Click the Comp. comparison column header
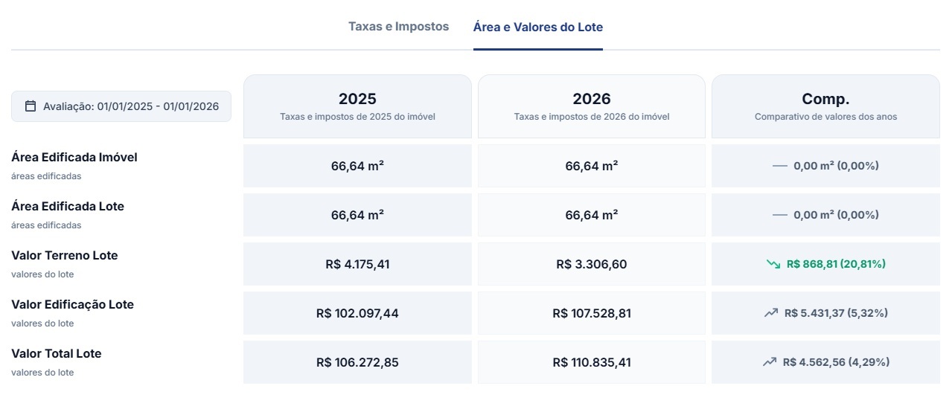This screenshot has height=409, width=952. pyautogui.click(x=825, y=106)
